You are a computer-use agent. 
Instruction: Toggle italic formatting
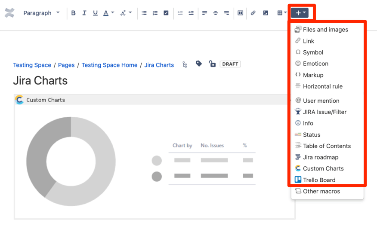(84, 13)
